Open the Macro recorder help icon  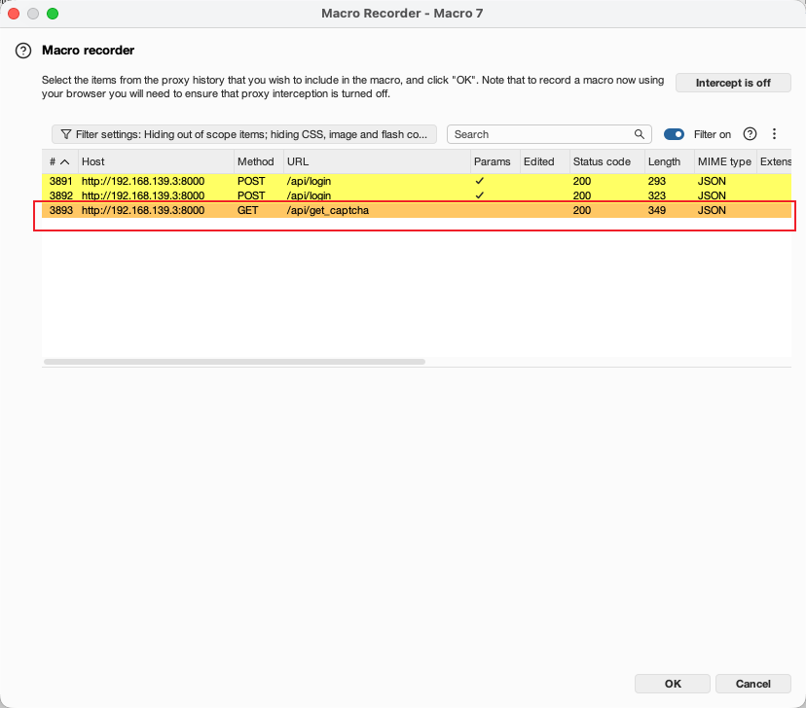23,51
